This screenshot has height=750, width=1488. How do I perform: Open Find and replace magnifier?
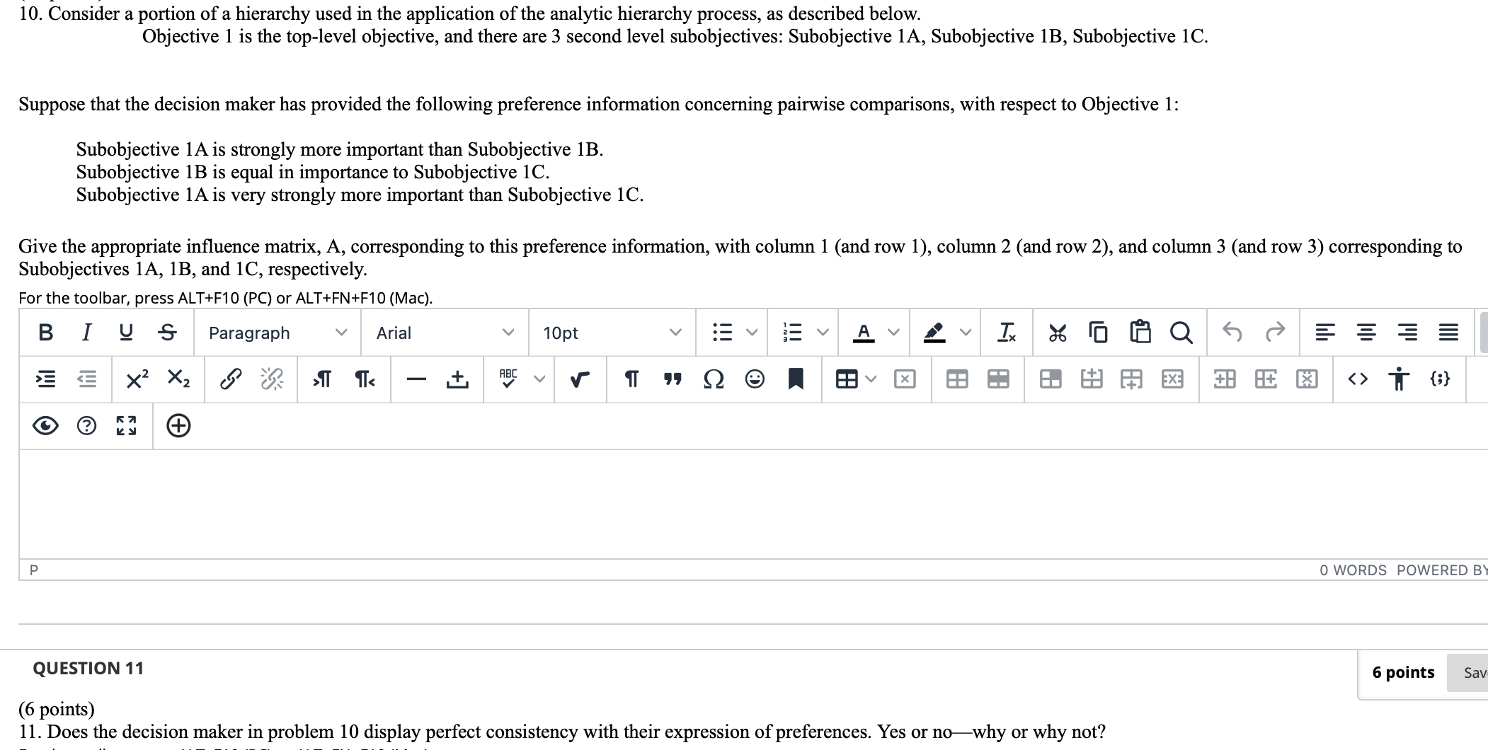[x=1181, y=333]
